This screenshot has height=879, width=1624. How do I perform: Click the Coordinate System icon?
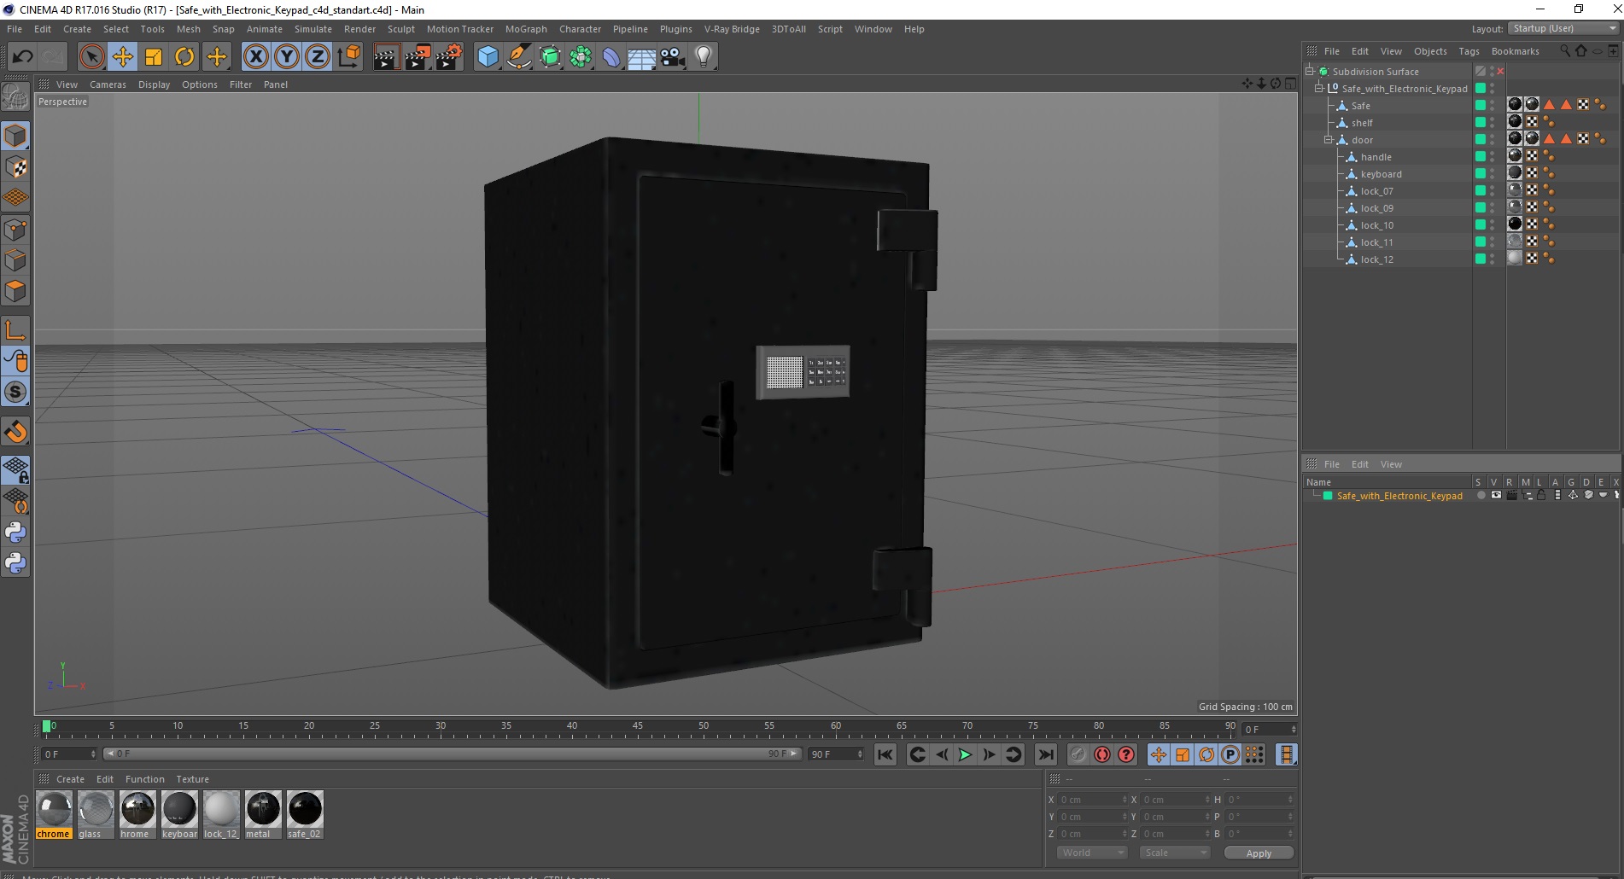pyautogui.click(x=348, y=57)
